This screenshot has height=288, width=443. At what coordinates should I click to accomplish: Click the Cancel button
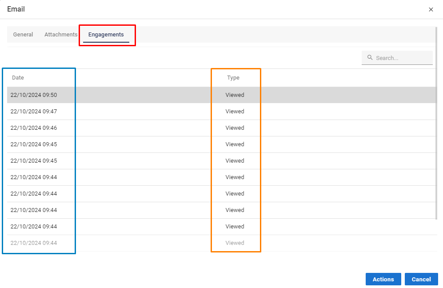point(421,279)
